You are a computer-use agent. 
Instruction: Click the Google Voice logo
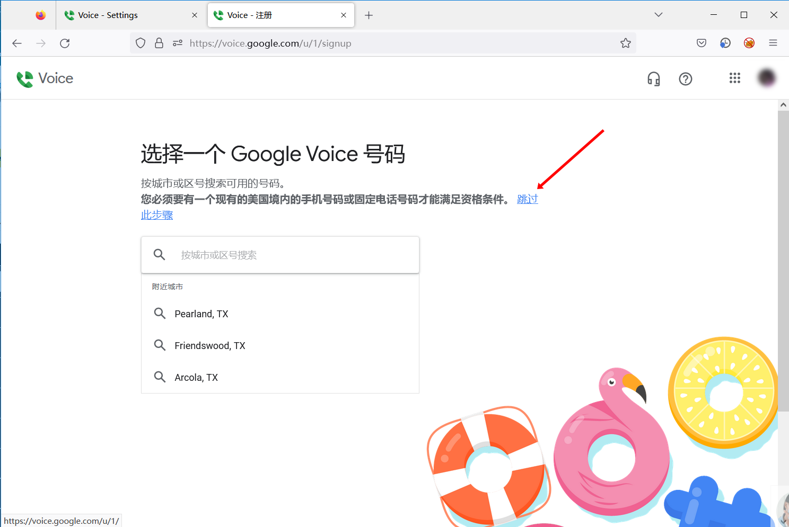point(45,78)
